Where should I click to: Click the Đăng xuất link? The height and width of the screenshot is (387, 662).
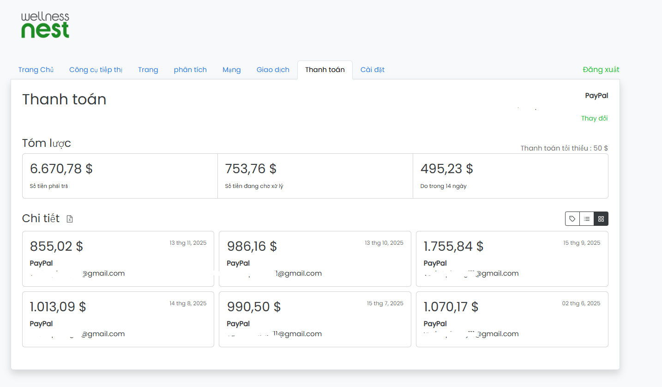(x=601, y=70)
